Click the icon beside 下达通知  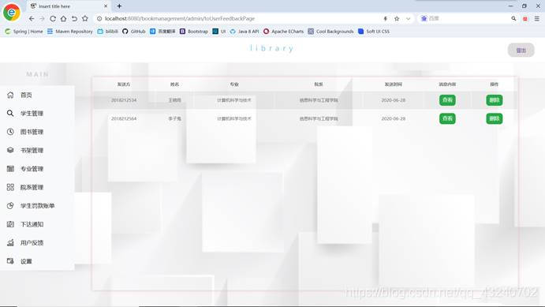(x=10, y=224)
